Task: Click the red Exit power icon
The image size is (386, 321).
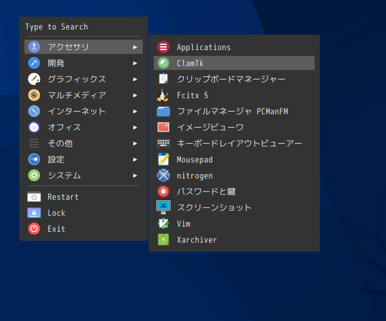Action: [34, 229]
